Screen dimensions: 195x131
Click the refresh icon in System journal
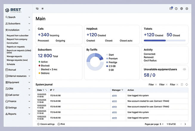pyautogui.click(x=187, y=84)
